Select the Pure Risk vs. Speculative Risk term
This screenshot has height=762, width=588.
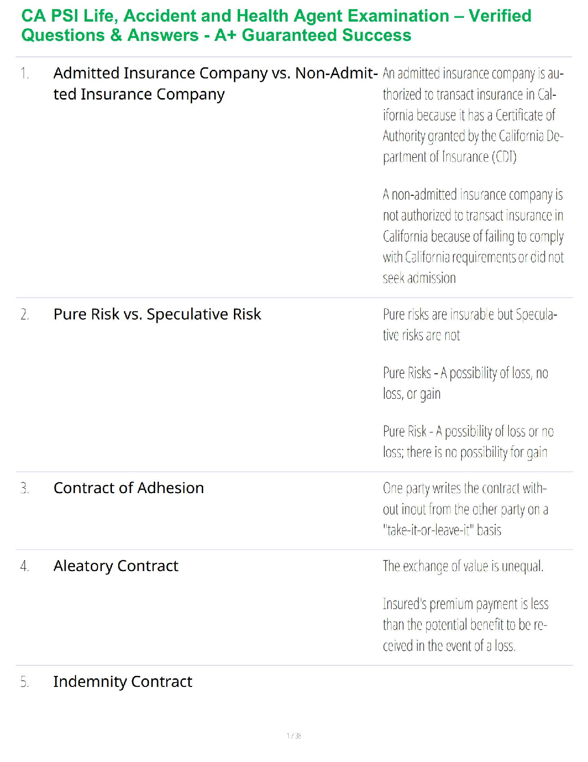click(157, 314)
